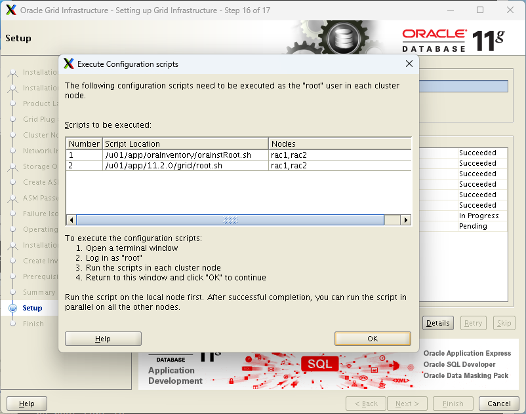526x414 pixels.
Task: Close the Execute Configuration scripts dialog
Action: (409, 64)
